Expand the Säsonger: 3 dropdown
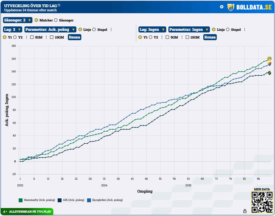This screenshot has height=216, width=275. [x=18, y=20]
